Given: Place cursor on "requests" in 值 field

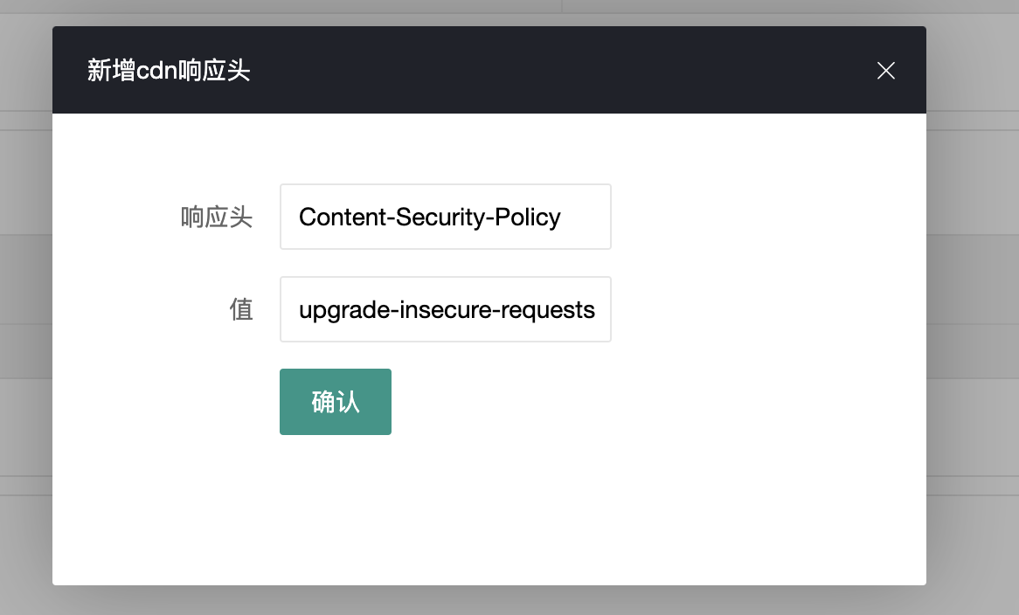Looking at the screenshot, I should point(551,309).
